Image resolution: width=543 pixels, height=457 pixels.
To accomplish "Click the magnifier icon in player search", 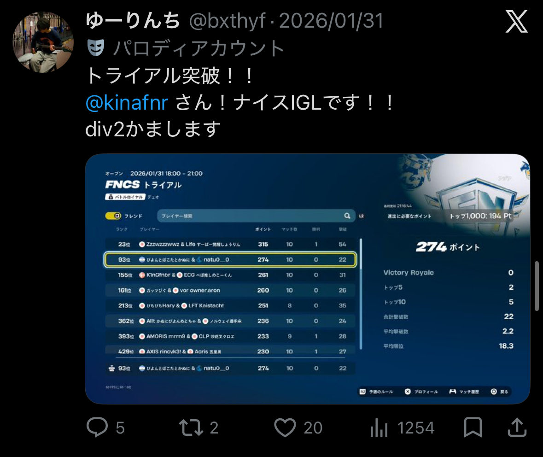I will point(347,216).
